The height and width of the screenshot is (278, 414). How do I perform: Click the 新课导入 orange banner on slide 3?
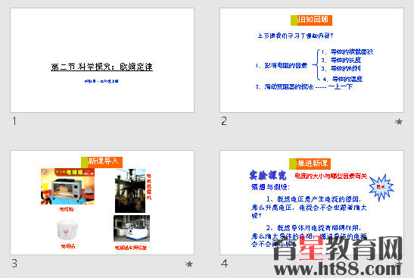click(102, 162)
